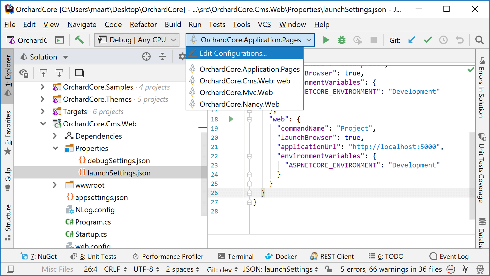Commit changes using the Git checkmark icon
490x276 pixels.
[428, 40]
